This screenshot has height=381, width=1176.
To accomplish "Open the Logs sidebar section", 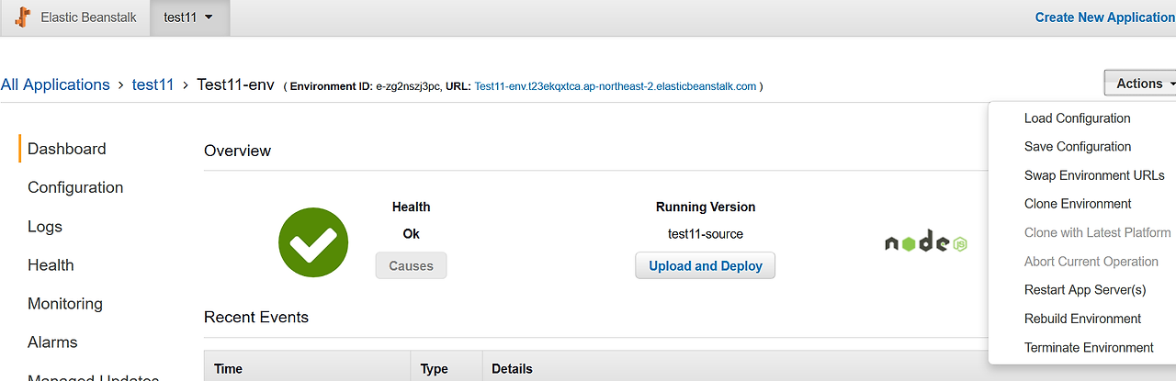I will tap(45, 227).
